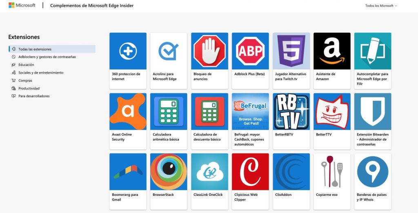Open the BetterTTV extension icon
This screenshot has width=418, height=213.
[332, 111]
